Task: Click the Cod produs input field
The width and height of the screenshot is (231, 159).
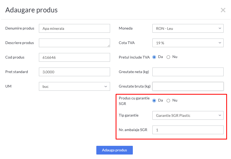Action: pyautogui.click(x=74, y=57)
